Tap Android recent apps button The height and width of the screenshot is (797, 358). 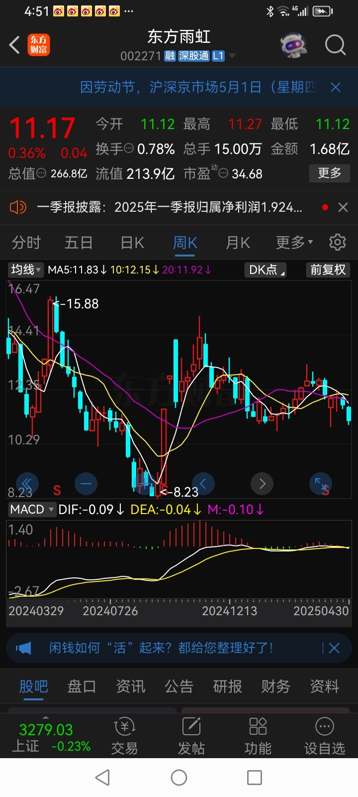coord(255,777)
